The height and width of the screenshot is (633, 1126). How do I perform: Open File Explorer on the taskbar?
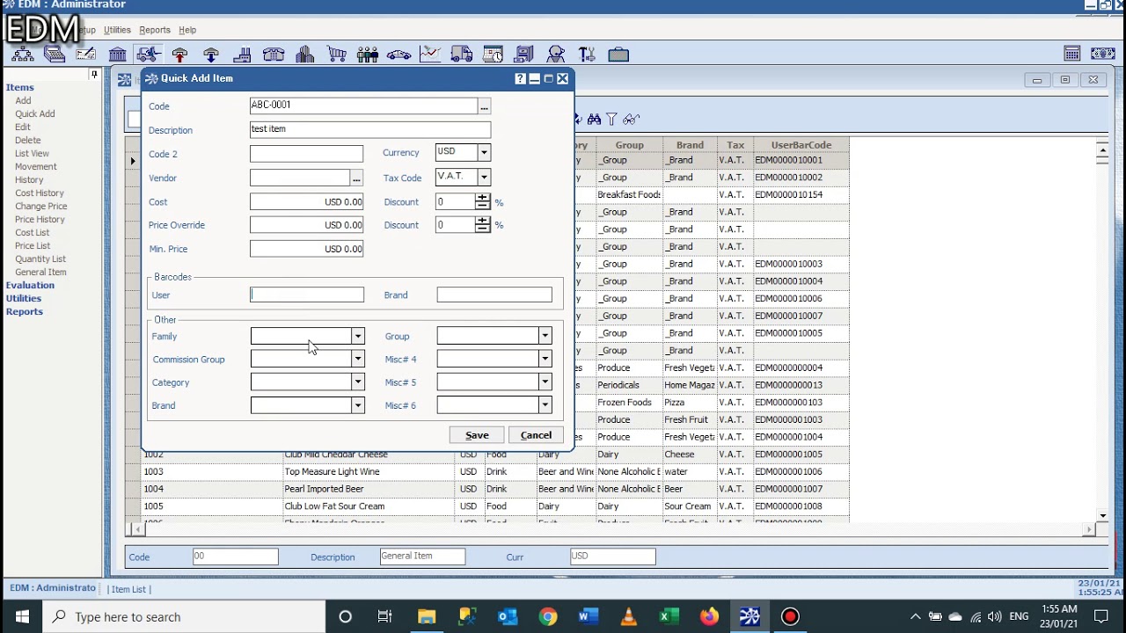click(427, 616)
